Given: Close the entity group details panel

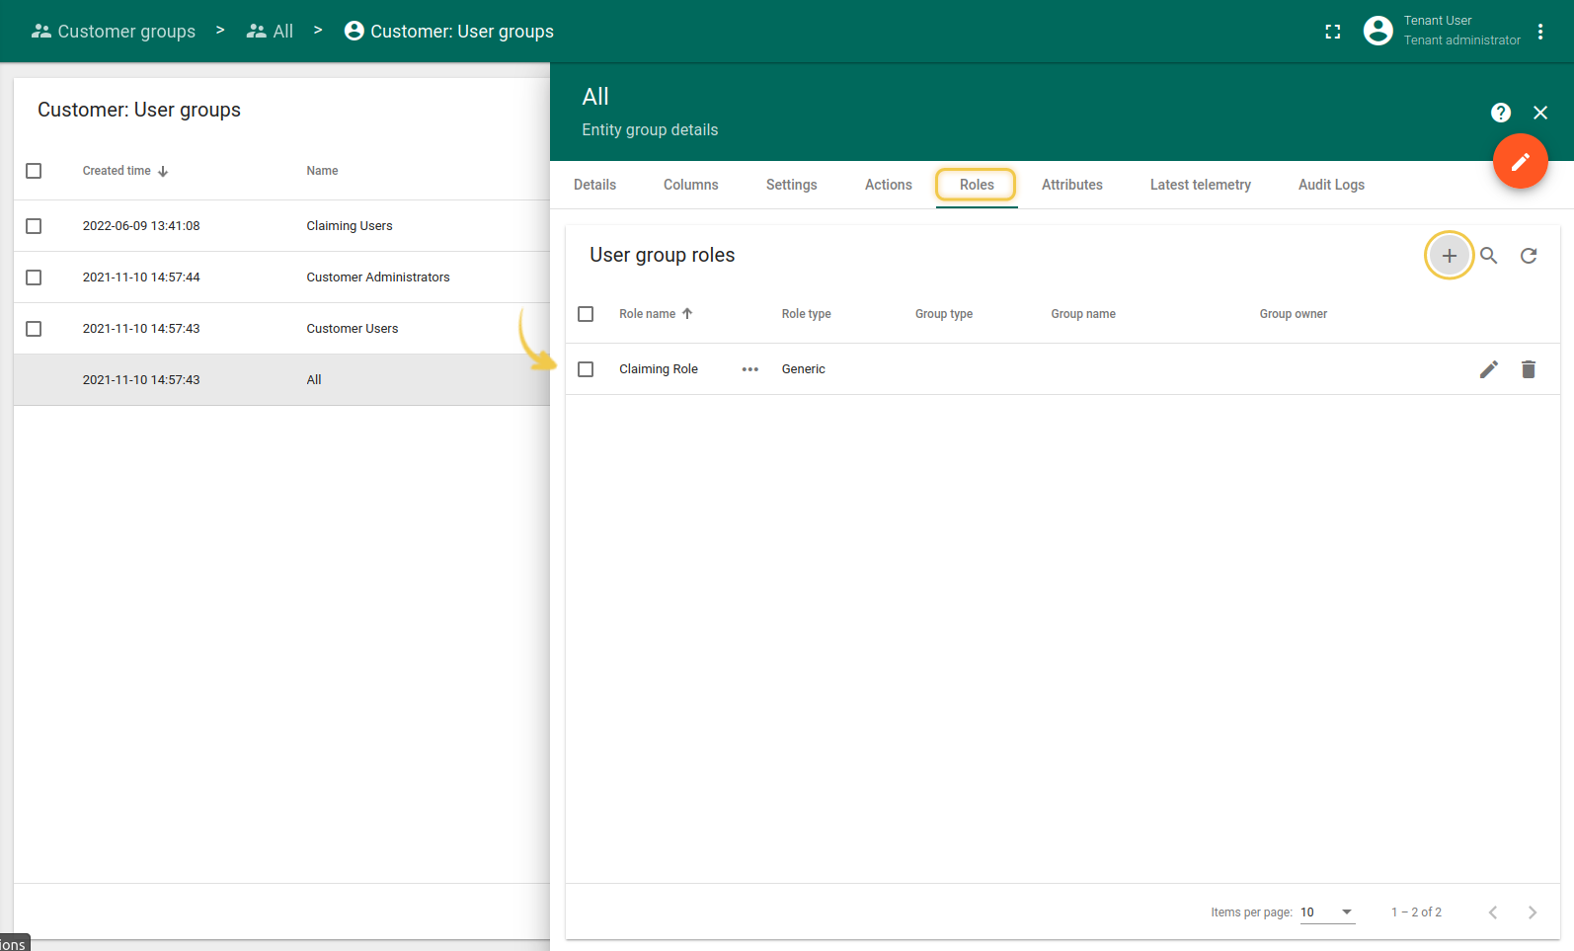Looking at the screenshot, I should [x=1540, y=113].
